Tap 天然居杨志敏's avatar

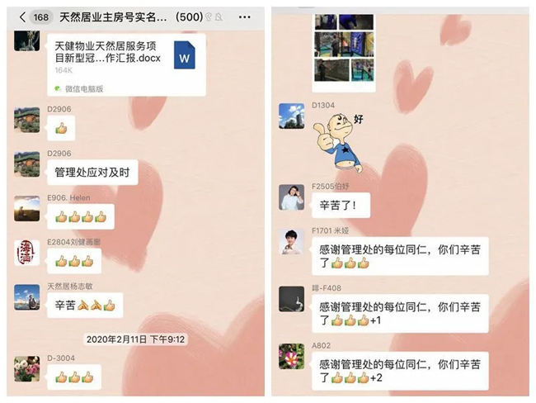[x=26, y=297]
